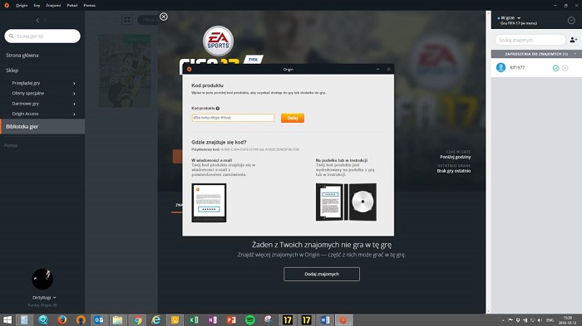This screenshot has height=326, width=582.
Task: Open the Origin menu
Action: [x=22, y=5]
